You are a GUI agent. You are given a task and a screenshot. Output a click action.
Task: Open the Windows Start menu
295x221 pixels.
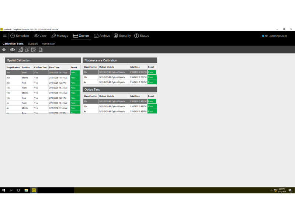(4, 190)
